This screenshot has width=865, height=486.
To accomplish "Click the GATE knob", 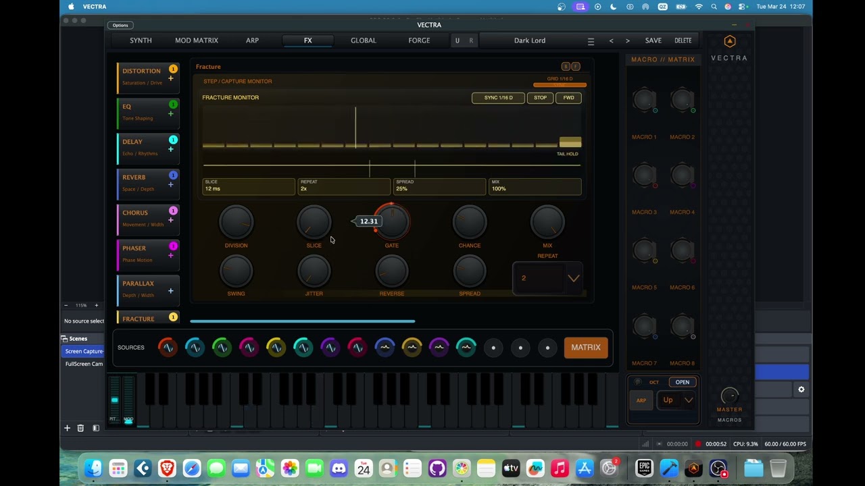I will [392, 221].
